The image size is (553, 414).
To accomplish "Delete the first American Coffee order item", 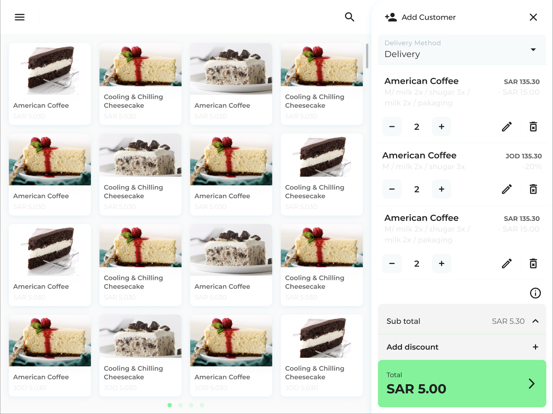I will point(533,127).
